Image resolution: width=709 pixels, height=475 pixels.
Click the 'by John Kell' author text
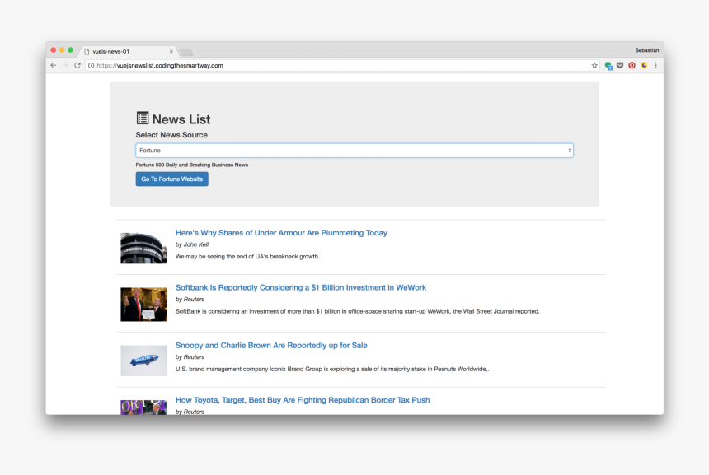(192, 244)
